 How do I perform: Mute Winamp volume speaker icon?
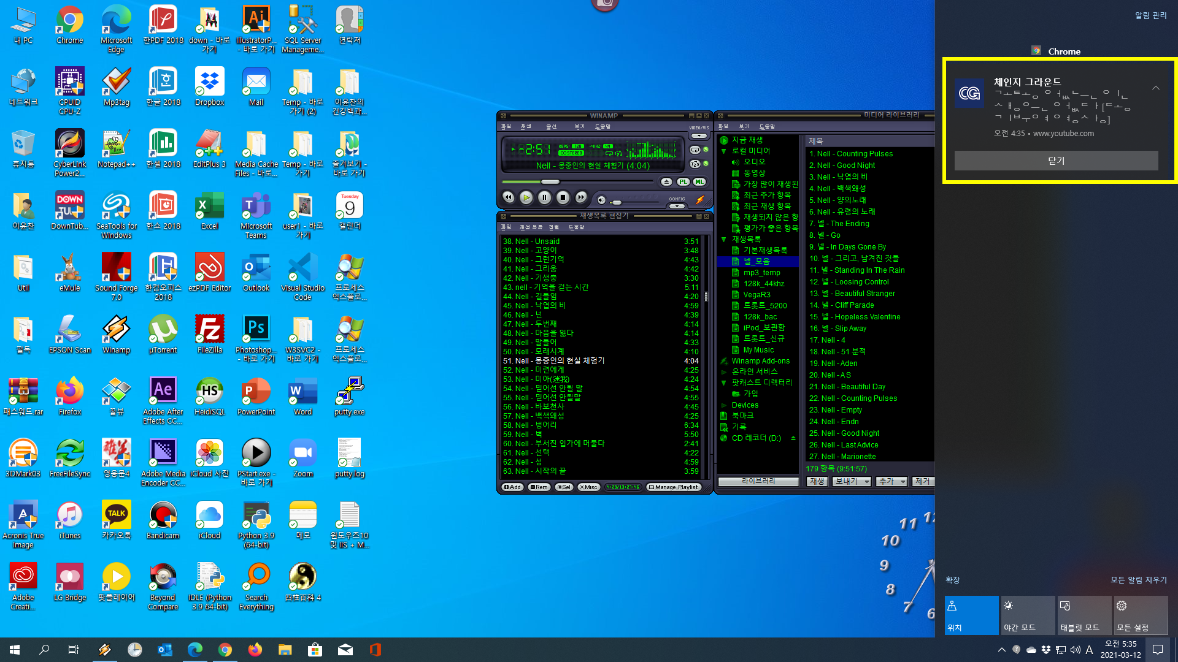pos(601,200)
